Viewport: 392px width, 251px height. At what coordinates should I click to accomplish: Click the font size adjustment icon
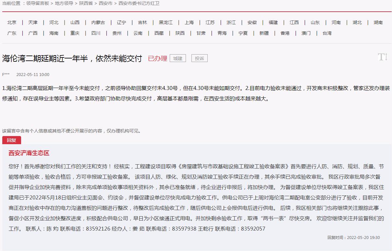tap(383, 57)
